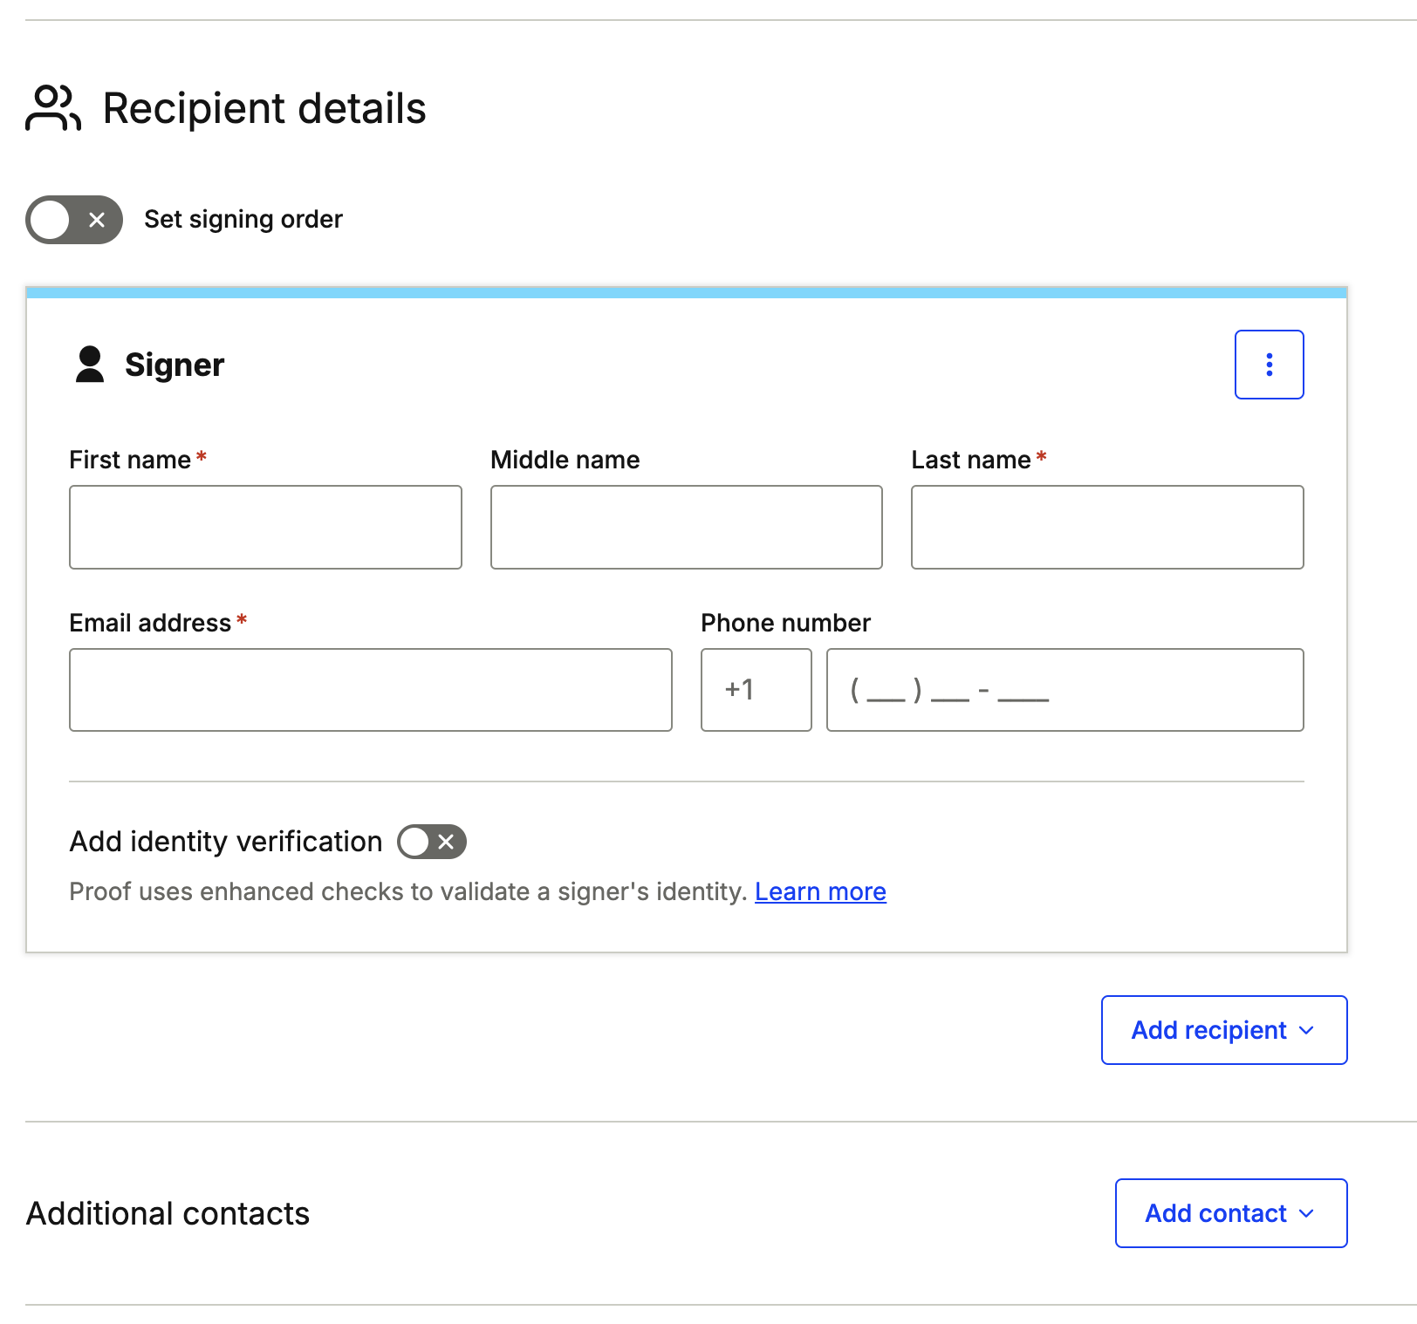Focus the Last name input field
Screen dimensions: 1417x1324
pyautogui.click(x=1107, y=528)
